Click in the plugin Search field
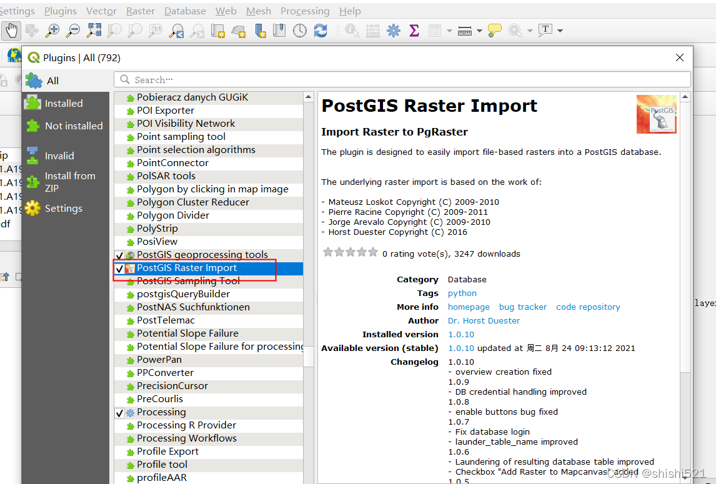Screen dimensions: 716x484 402,79
